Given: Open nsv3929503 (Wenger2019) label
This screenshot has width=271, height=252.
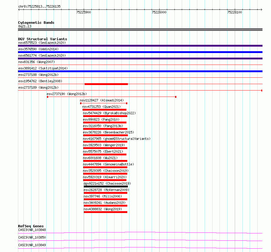Looking at the screenshot, I should (x=104, y=145).
